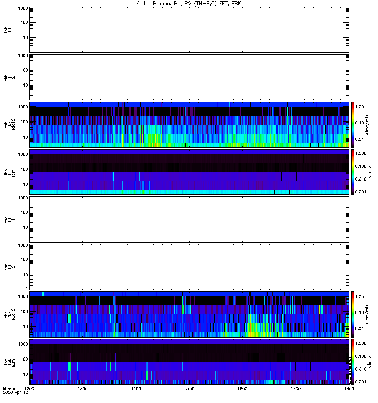This screenshot has width=378, height=403.
Task: Click the <|mV/m|> unit label beside thc edc12
Action: [x=367, y=314]
